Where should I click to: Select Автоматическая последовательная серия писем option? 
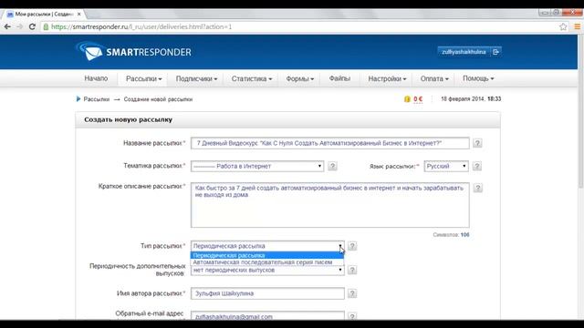tap(267, 262)
